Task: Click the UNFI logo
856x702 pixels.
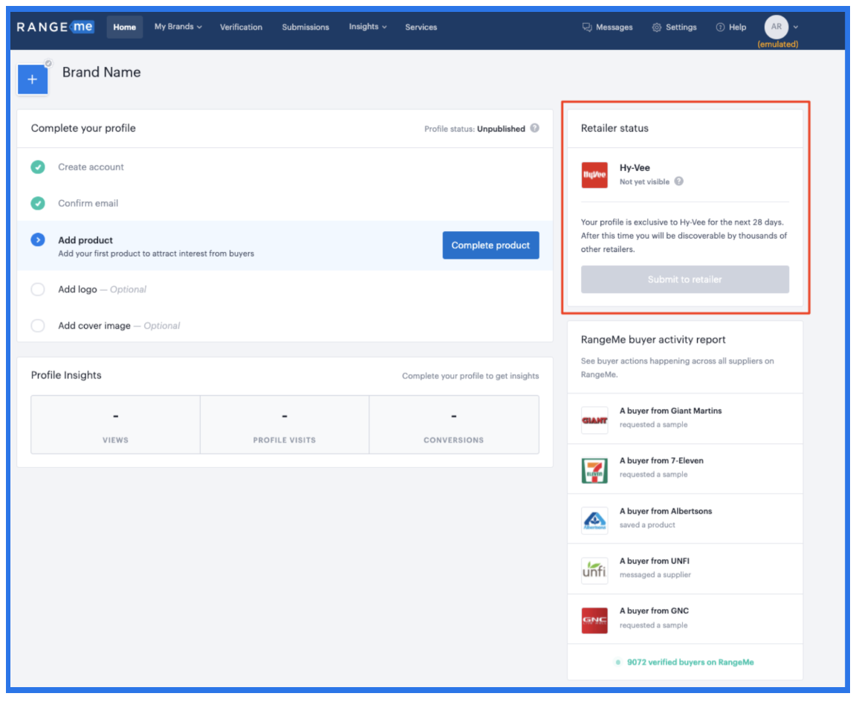Action: (594, 570)
